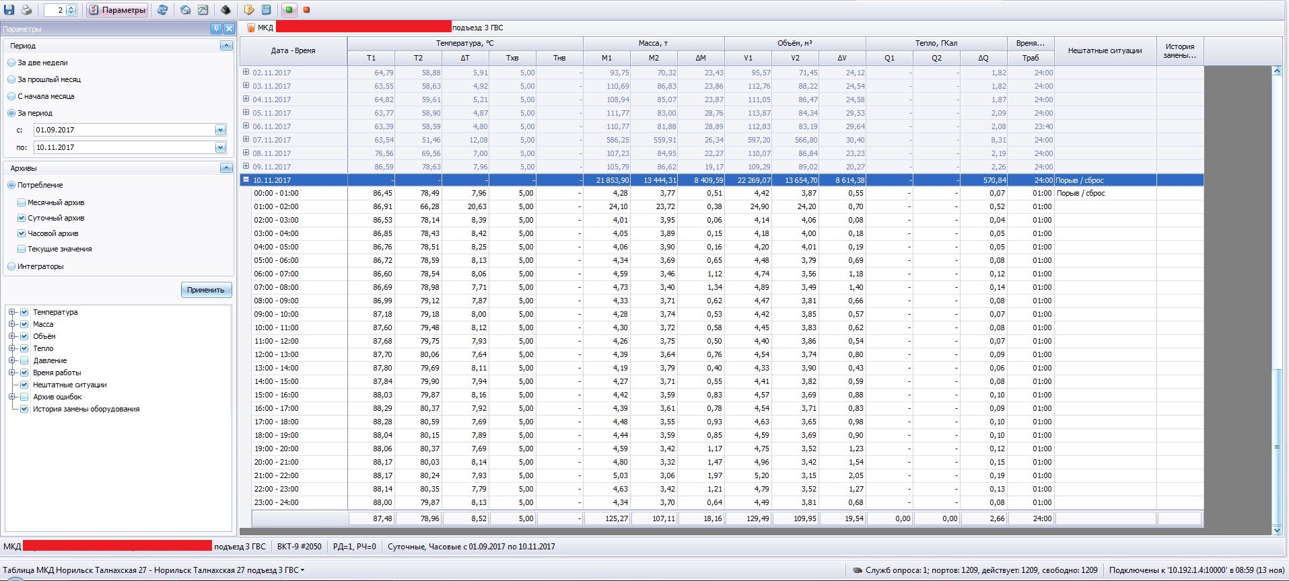Click the 'Применить' button
The height and width of the screenshot is (581, 1289).
207,290
